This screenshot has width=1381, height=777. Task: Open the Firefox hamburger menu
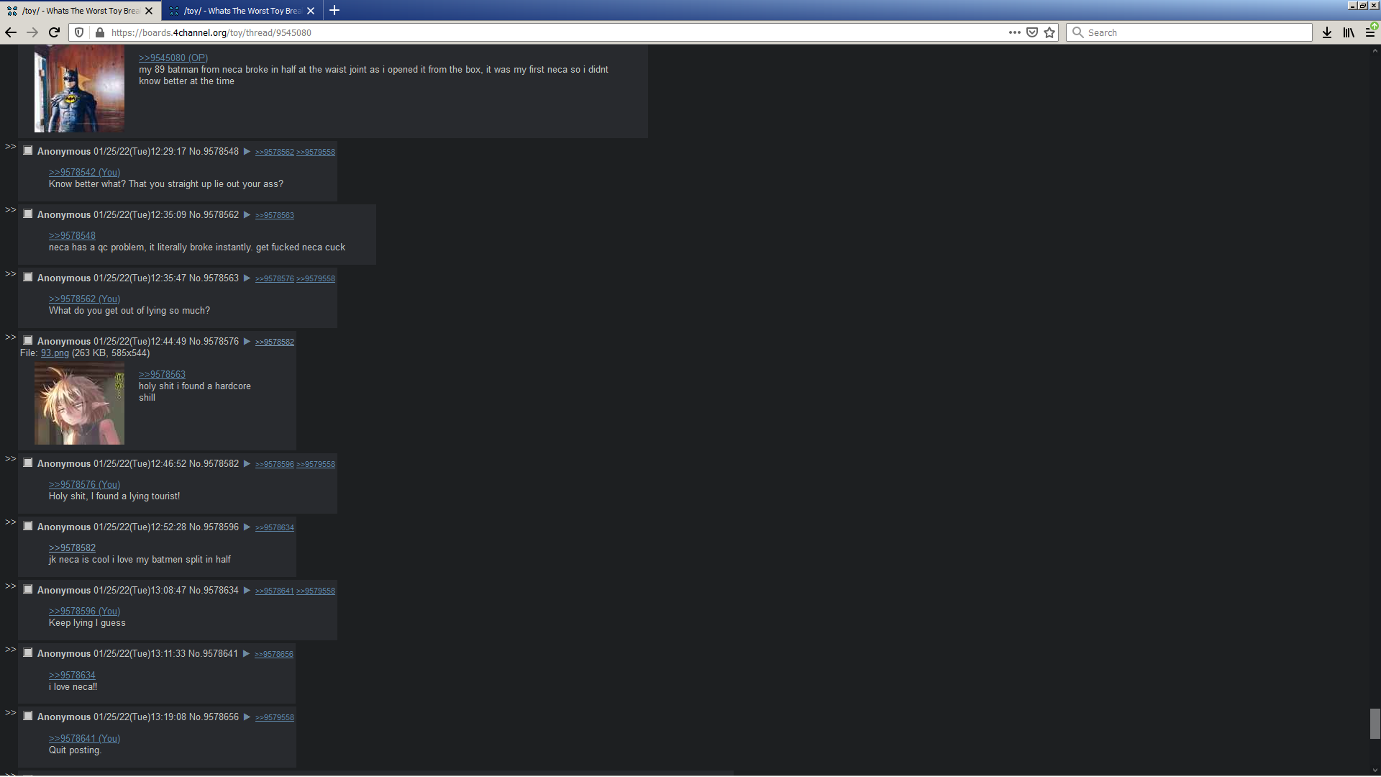click(1370, 32)
